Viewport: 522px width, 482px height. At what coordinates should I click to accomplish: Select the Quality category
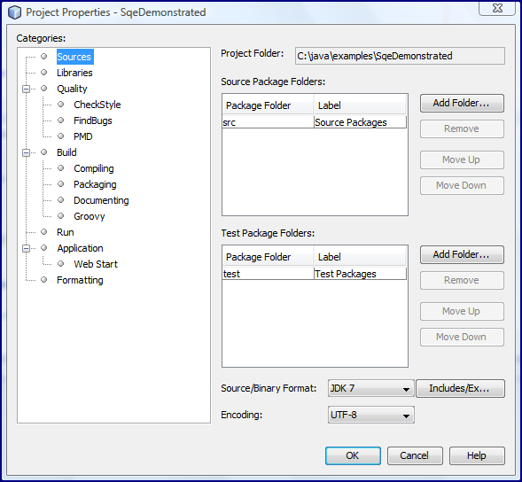point(72,89)
